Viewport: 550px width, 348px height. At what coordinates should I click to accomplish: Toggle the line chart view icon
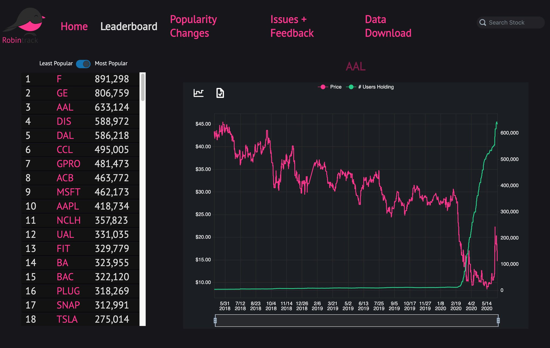click(198, 93)
